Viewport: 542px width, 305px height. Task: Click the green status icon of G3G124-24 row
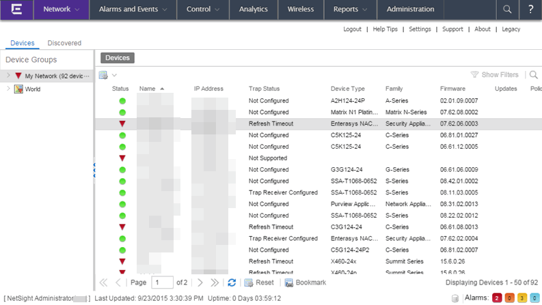(x=122, y=170)
